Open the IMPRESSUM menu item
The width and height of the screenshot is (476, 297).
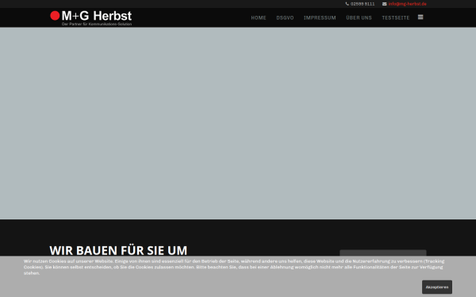320,18
